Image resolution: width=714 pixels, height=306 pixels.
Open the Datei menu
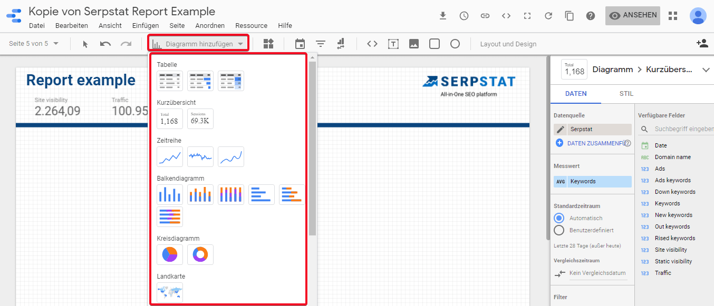click(x=37, y=26)
